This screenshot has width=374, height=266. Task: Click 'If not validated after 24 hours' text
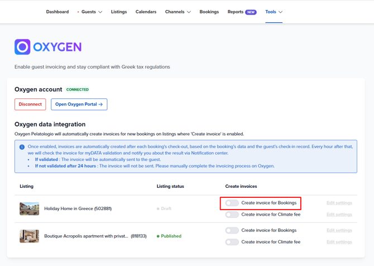66,166
